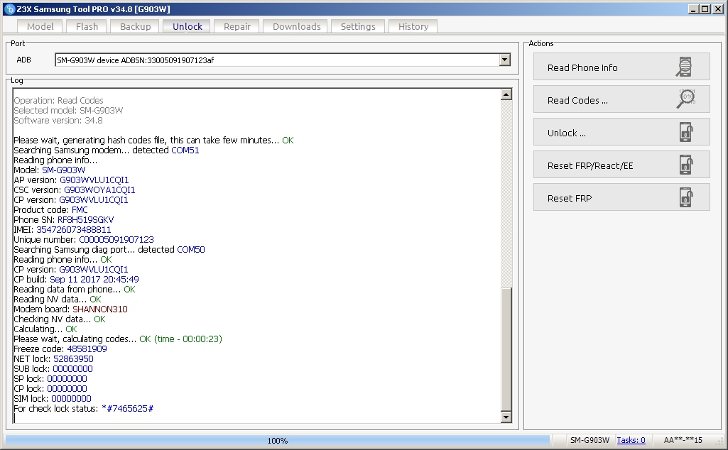Image resolution: width=728 pixels, height=450 pixels.
Task: Switch to the Flash tab
Action: 87,26
